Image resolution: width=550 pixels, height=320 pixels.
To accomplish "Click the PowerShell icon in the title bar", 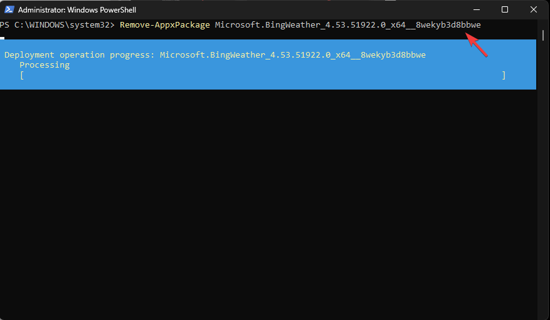I will (x=9, y=10).
